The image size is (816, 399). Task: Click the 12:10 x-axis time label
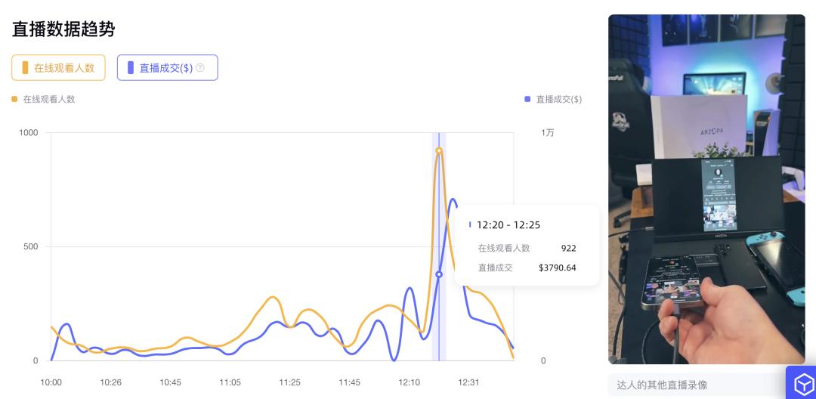(409, 382)
